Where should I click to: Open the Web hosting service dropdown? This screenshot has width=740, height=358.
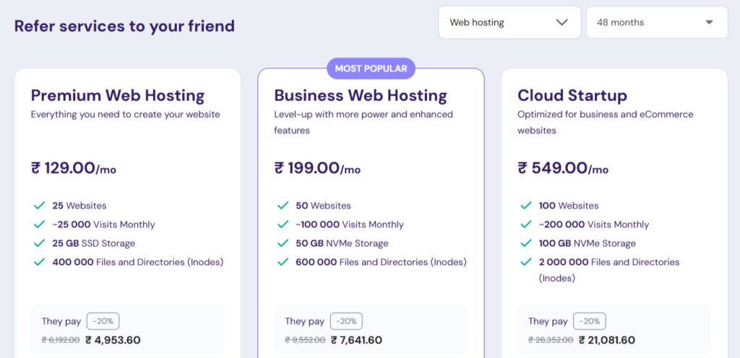tap(509, 22)
